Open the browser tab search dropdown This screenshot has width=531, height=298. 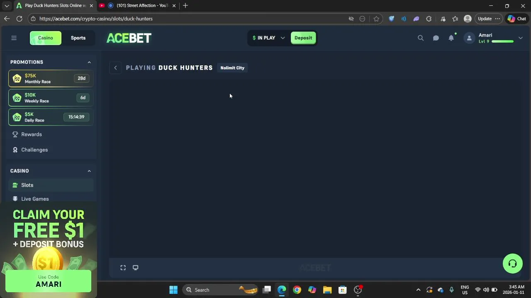click(7, 5)
